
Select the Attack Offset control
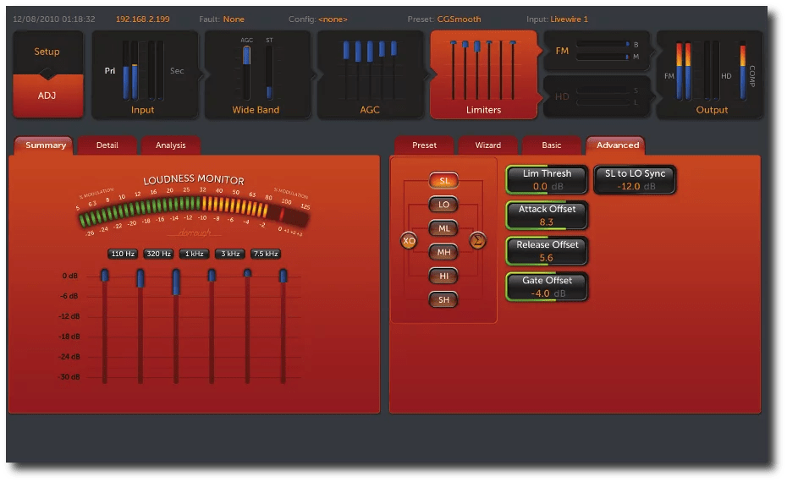tap(547, 216)
